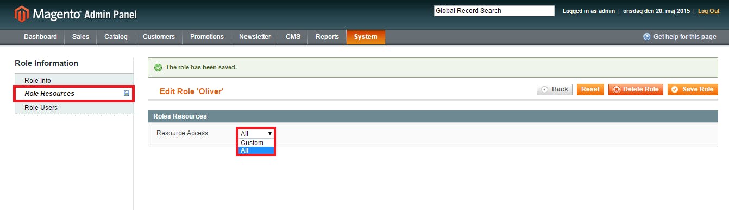The height and width of the screenshot is (210, 729).
Task: Click the Resource Access label
Action: tap(182, 133)
